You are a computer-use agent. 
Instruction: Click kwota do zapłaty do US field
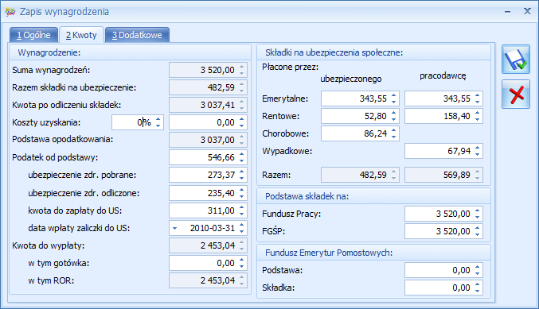pyautogui.click(x=208, y=211)
